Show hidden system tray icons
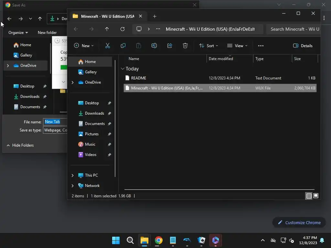The image size is (331, 248). click(x=262, y=240)
